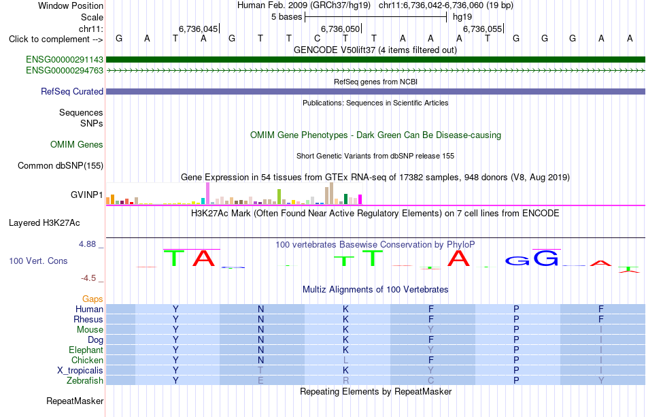Click the Publications: Sequences in Scientific Articles title

click(375, 103)
